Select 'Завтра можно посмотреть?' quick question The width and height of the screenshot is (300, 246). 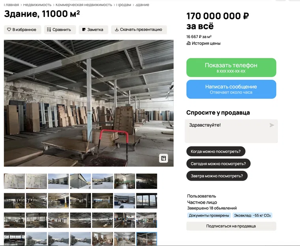[x=217, y=176]
